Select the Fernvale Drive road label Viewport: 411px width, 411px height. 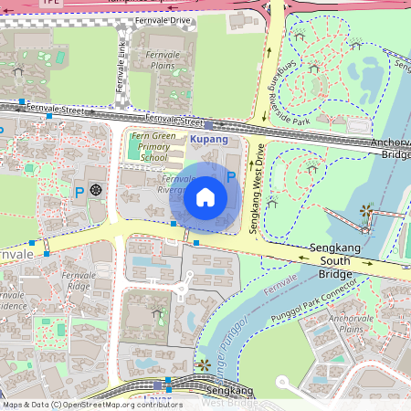point(163,20)
